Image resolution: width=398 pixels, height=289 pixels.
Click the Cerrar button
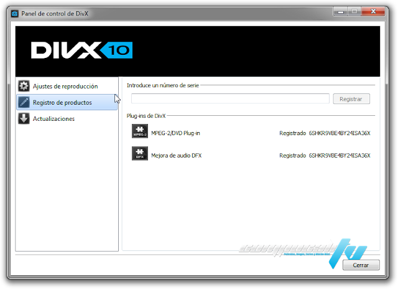pos(361,265)
